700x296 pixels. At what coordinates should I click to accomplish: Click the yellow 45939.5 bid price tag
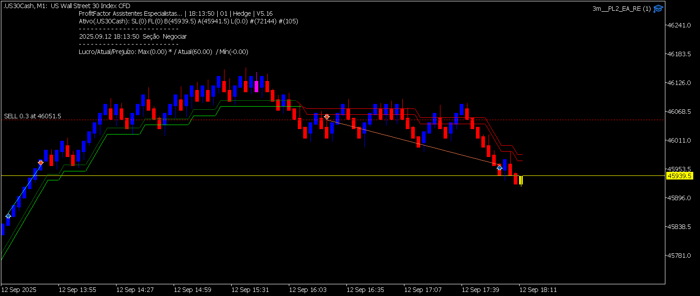click(679, 176)
